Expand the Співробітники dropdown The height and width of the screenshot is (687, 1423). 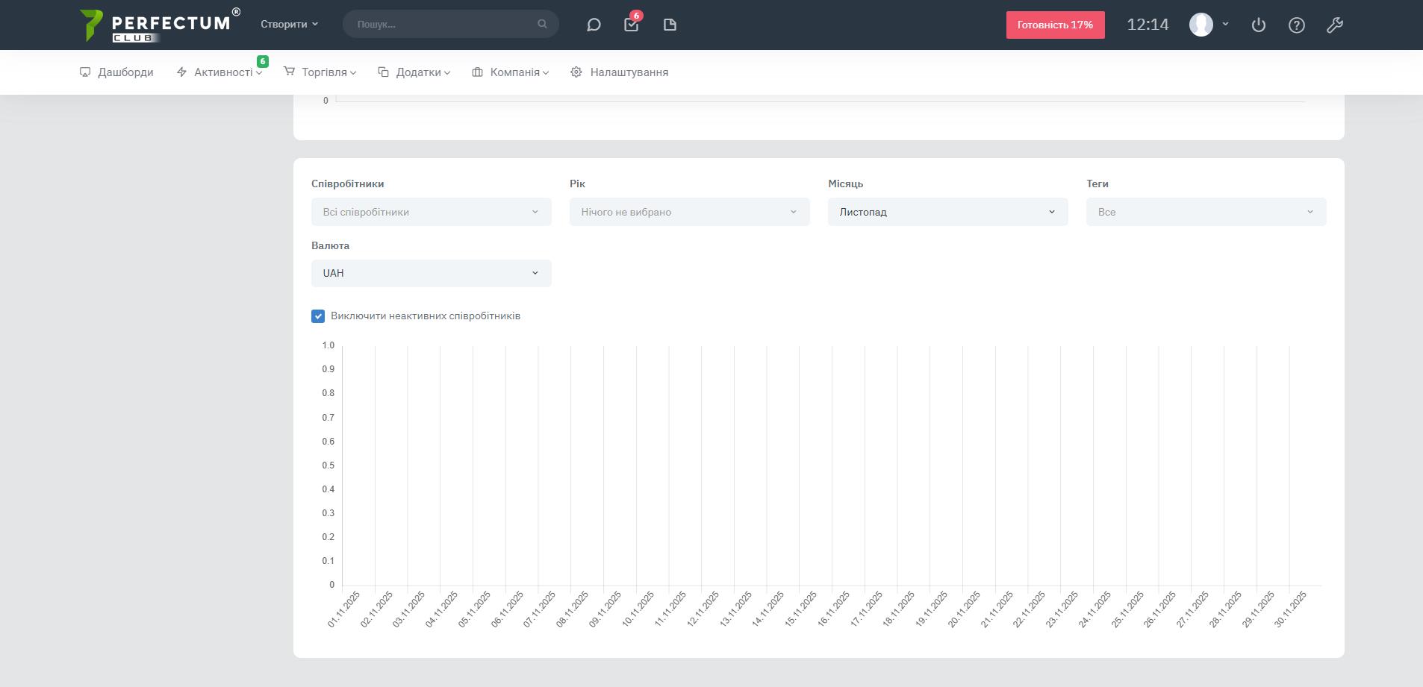[x=431, y=212]
